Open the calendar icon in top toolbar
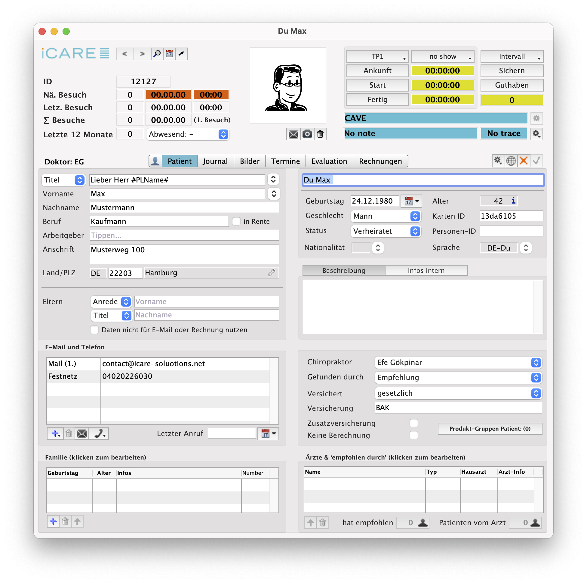The height and width of the screenshot is (583, 587). (x=169, y=54)
